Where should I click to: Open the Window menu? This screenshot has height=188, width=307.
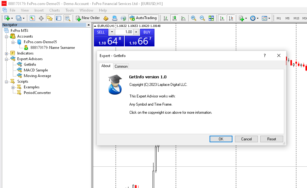(86, 10)
